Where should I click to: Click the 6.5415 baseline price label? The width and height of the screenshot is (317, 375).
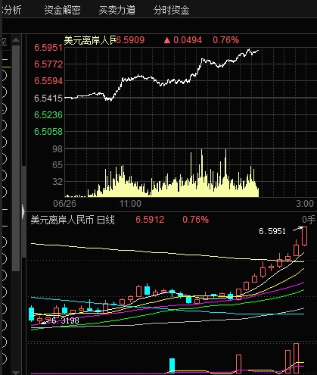(48, 98)
